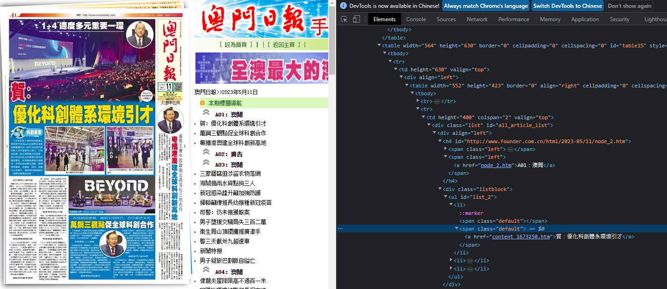667x289 pixels.
Task: Open article 偉龍夾屋降限高不過百一米
Action: point(233,281)
